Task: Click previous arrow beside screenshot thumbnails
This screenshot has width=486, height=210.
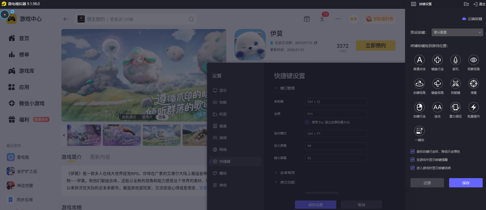Action: [64, 135]
